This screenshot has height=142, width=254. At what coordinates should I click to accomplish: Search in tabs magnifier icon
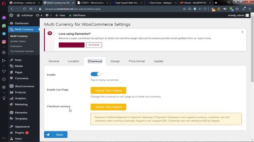(229, 3)
